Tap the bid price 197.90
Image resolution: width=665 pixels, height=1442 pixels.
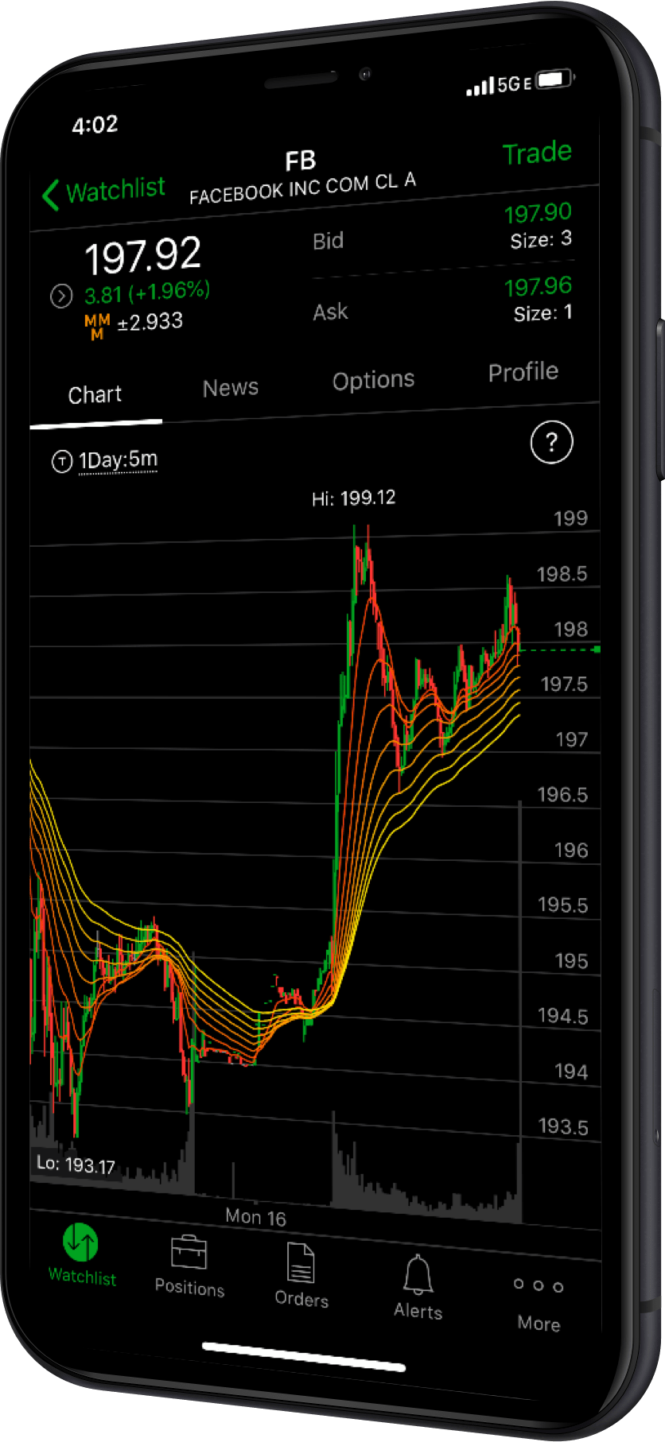538,214
